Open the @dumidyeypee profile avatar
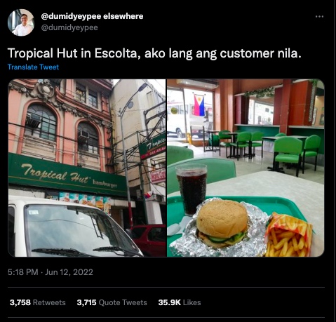 21,22
